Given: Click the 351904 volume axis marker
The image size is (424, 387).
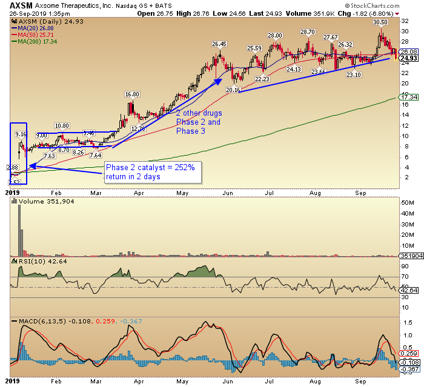Looking at the screenshot, I should pyautogui.click(x=411, y=256).
